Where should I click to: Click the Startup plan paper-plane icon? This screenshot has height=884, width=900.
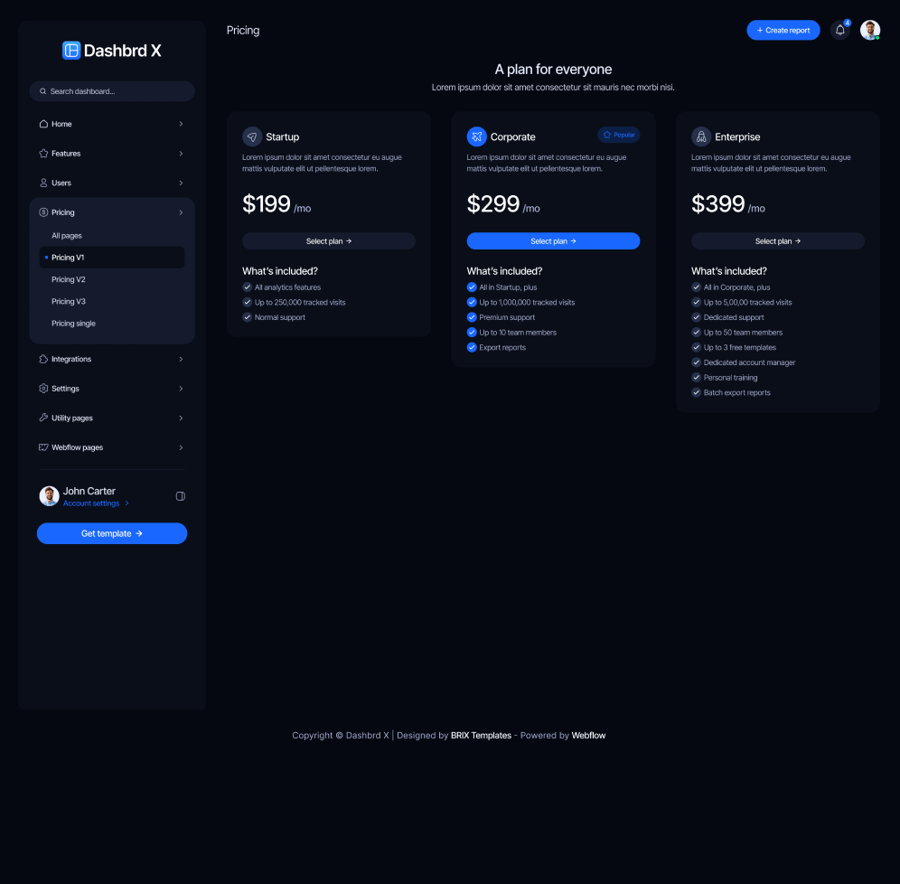[252, 136]
